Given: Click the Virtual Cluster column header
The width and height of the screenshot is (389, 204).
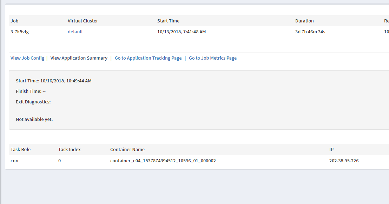Looking at the screenshot, I should [x=83, y=21].
